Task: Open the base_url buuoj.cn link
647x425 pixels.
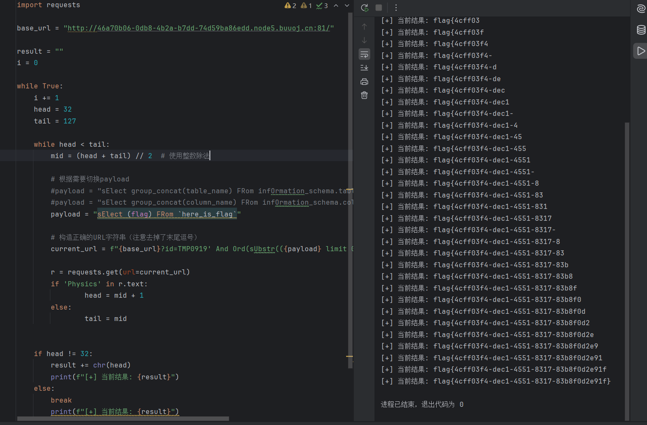Action: pyautogui.click(x=199, y=28)
